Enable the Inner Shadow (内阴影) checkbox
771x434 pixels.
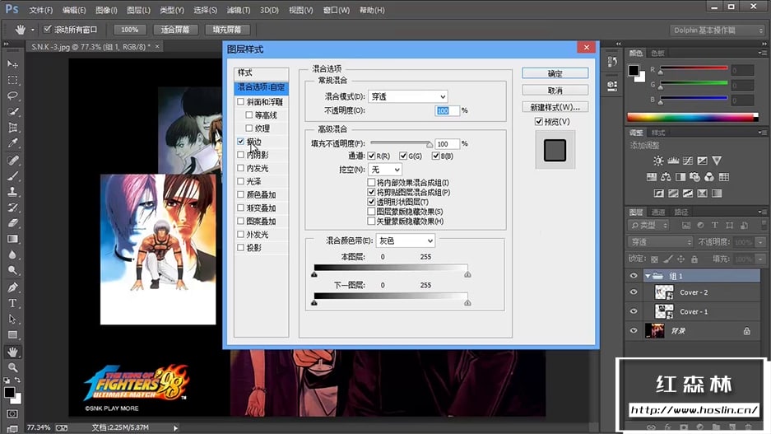pyautogui.click(x=240, y=155)
